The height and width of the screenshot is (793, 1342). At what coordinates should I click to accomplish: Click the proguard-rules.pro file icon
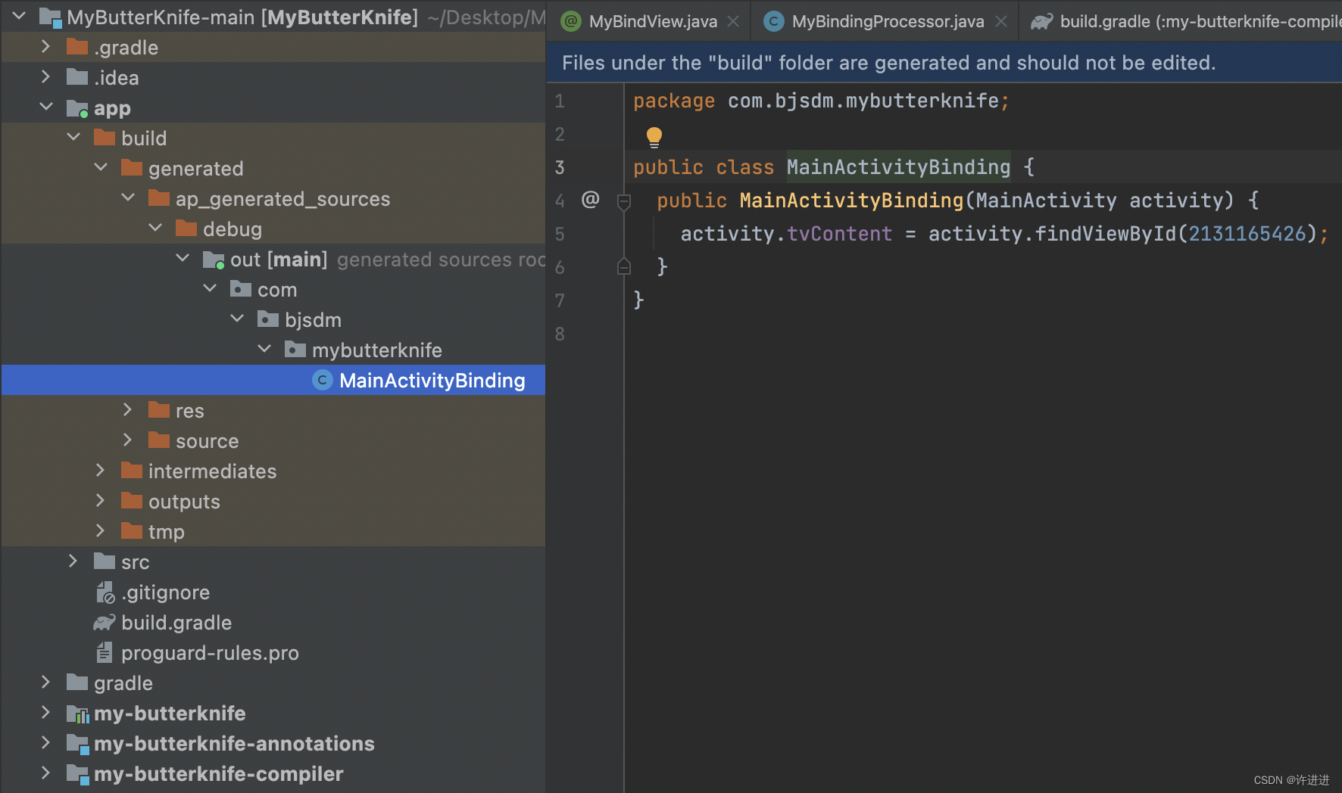[x=105, y=652]
